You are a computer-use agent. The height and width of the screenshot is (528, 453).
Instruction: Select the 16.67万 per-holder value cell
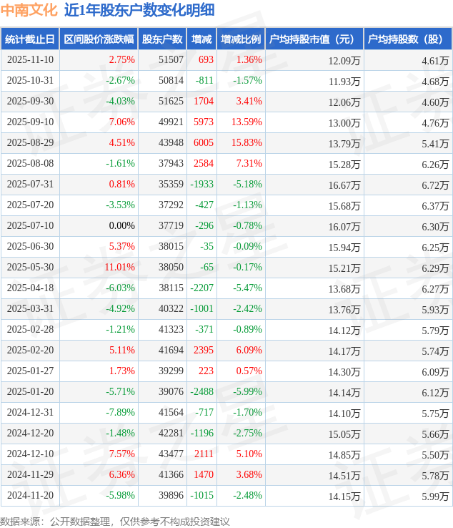(344, 184)
